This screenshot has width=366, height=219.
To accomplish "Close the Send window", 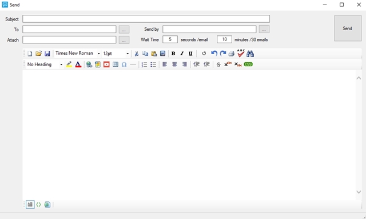I will (x=359, y=5).
